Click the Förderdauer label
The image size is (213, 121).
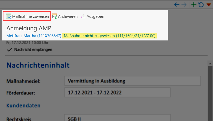(x=21, y=93)
